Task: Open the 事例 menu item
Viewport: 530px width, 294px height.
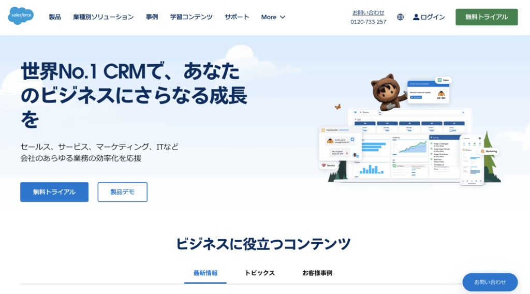Action: pos(152,17)
